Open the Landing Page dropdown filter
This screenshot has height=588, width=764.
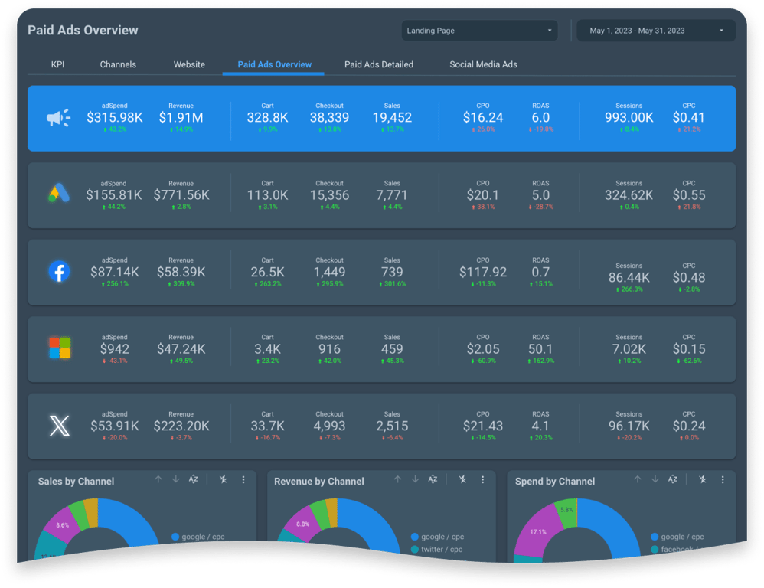479,30
